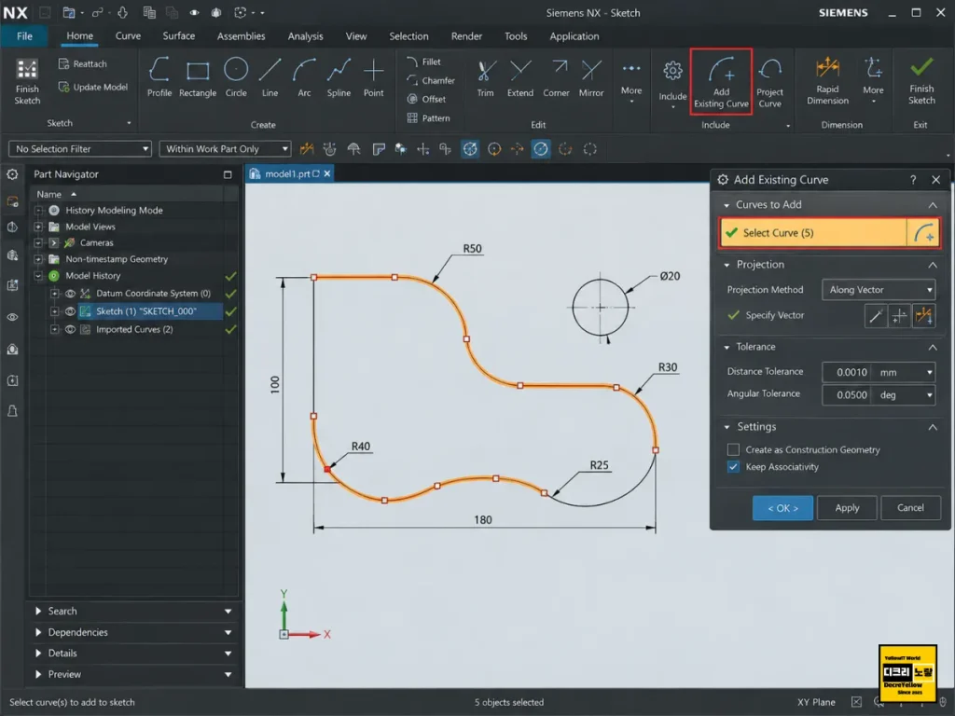Image resolution: width=955 pixels, height=716 pixels.
Task: Switch to the Render ribbon tab
Action: point(466,36)
